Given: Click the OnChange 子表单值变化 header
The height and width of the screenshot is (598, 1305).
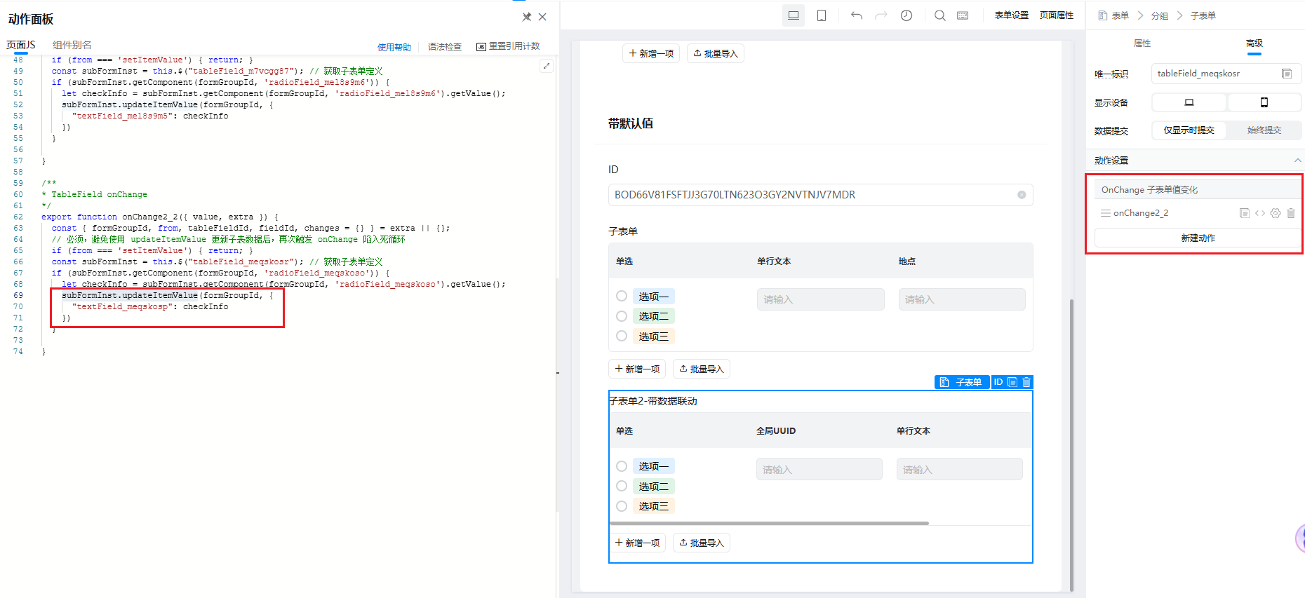Looking at the screenshot, I should (1198, 190).
